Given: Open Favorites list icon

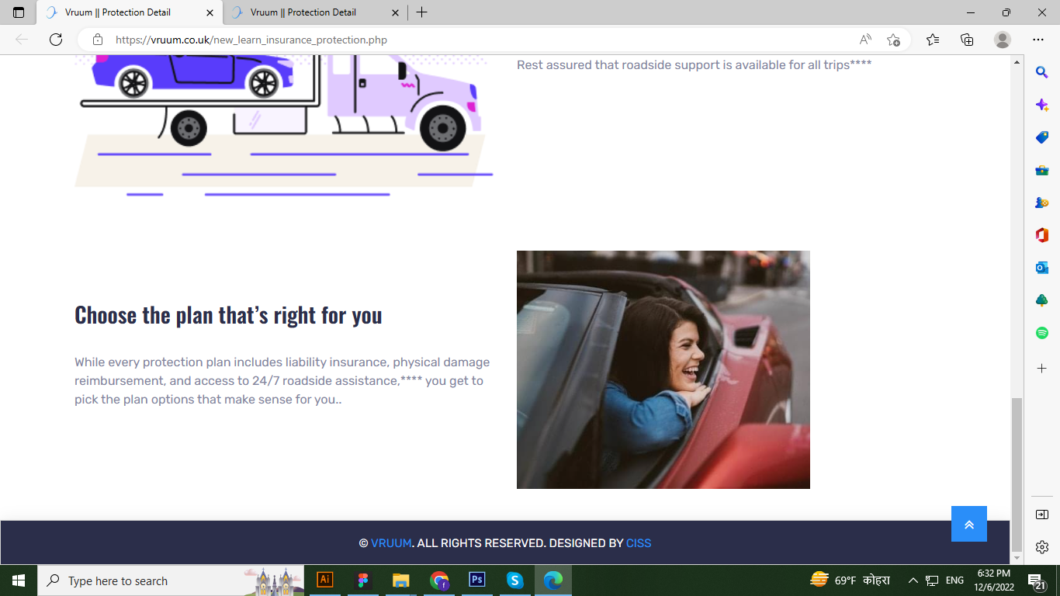Looking at the screenshot, I should click(933, 40).
